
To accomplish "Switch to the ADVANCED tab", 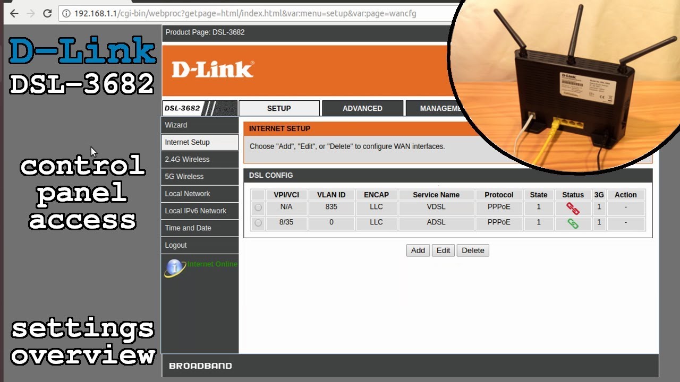I will (x=362, y=108).
